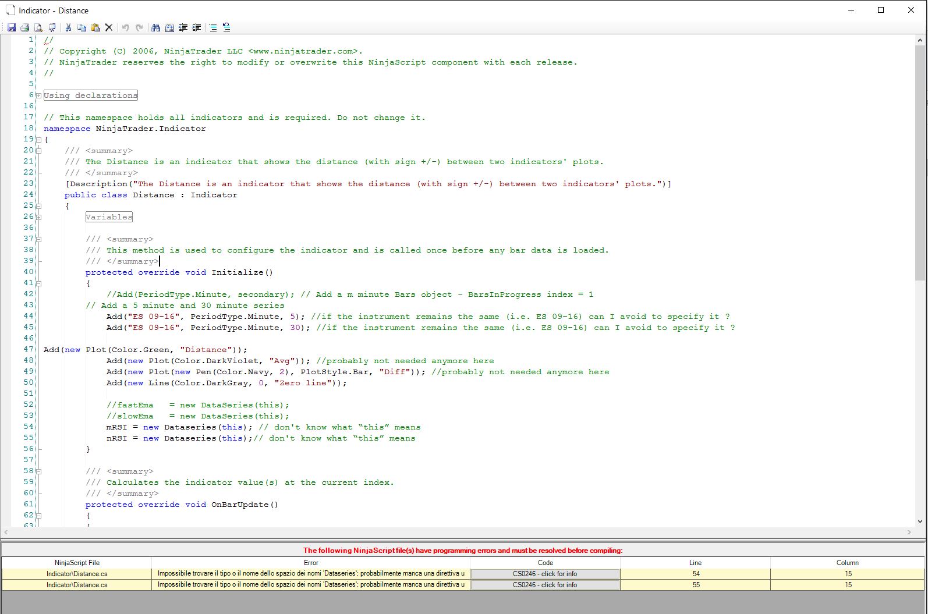Click 'protected override void Initialize()' line

[x=179, y=272]
